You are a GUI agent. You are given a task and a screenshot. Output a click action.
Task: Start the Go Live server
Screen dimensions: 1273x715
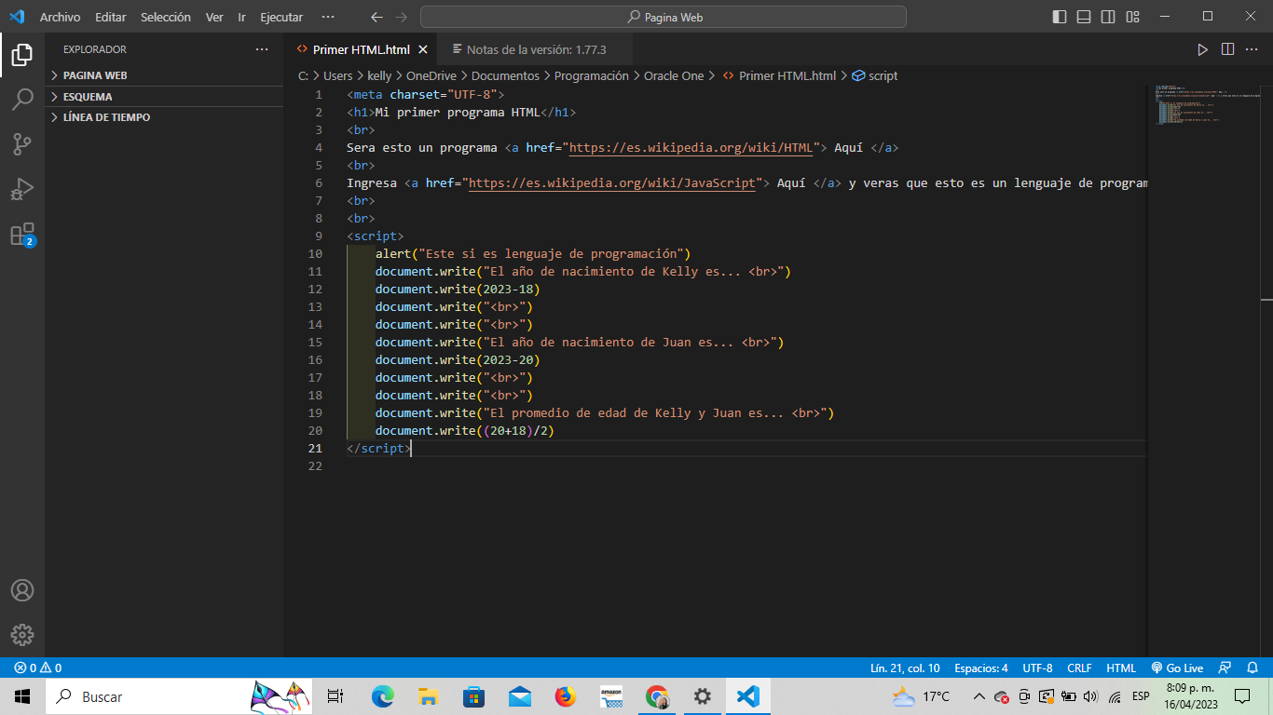point(1177,668)
